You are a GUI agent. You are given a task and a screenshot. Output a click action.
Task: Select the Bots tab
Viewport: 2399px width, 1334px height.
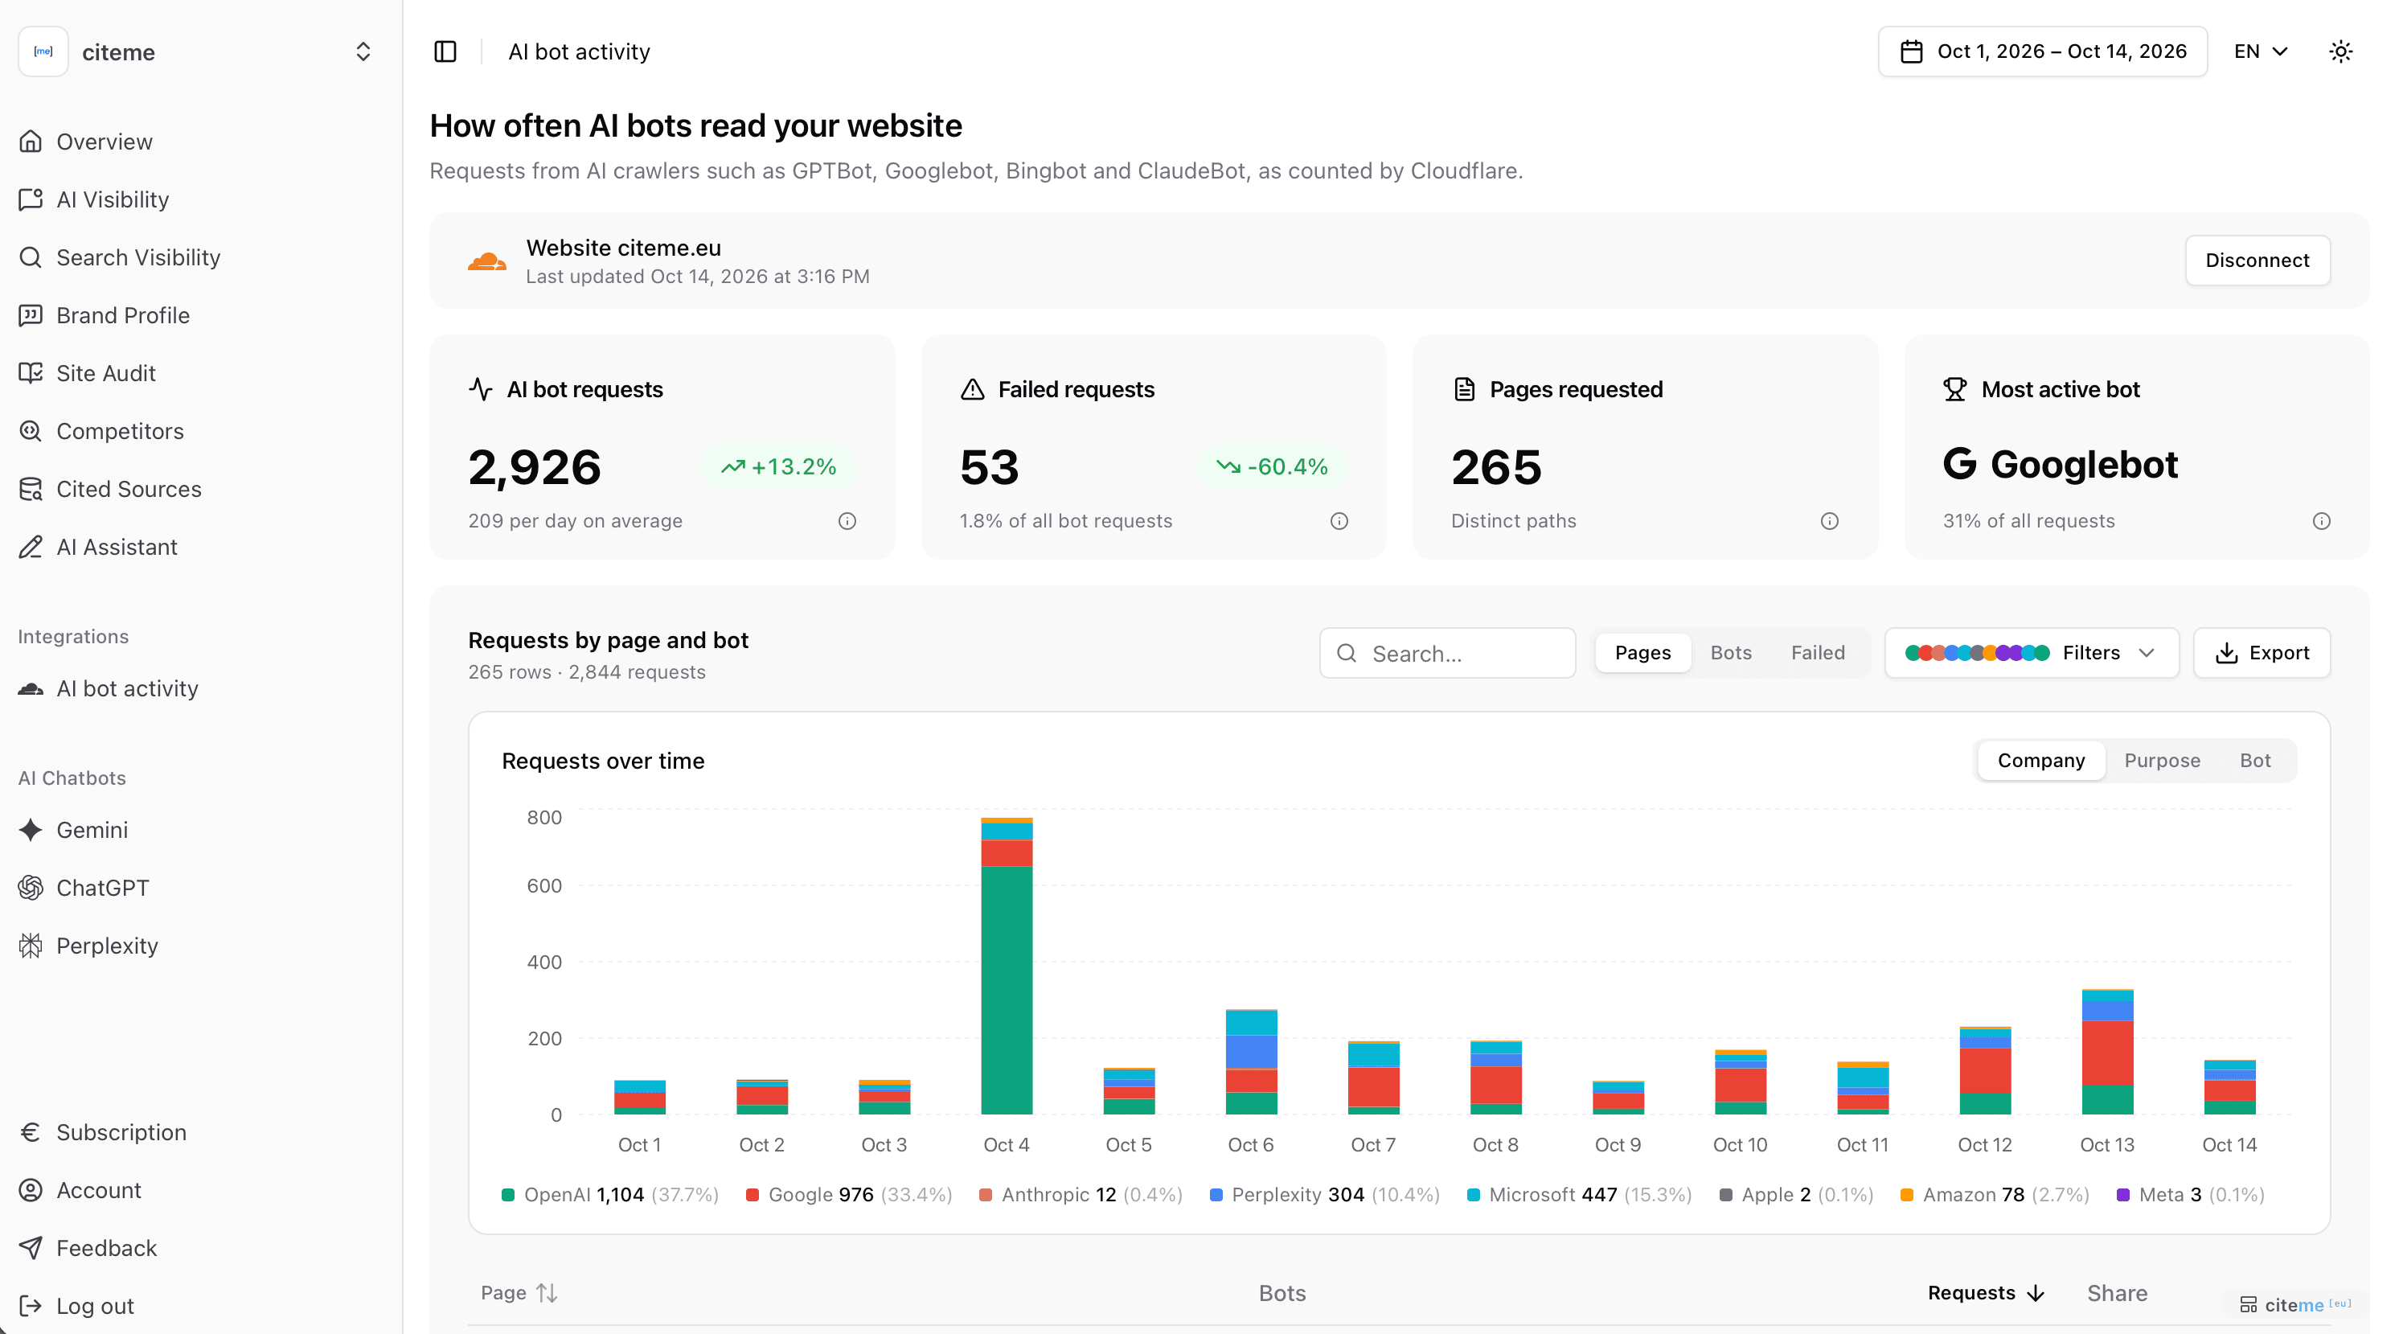tap(1730, 652)
